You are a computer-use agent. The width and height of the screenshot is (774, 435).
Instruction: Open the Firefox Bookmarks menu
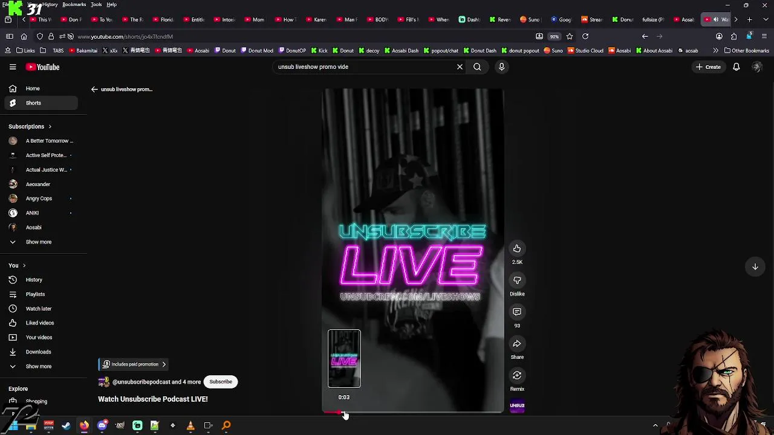74,4
